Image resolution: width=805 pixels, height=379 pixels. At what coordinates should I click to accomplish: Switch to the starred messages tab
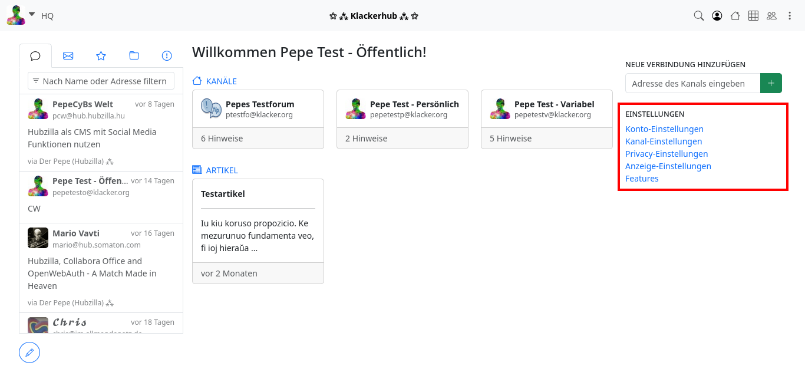point(101,56)
